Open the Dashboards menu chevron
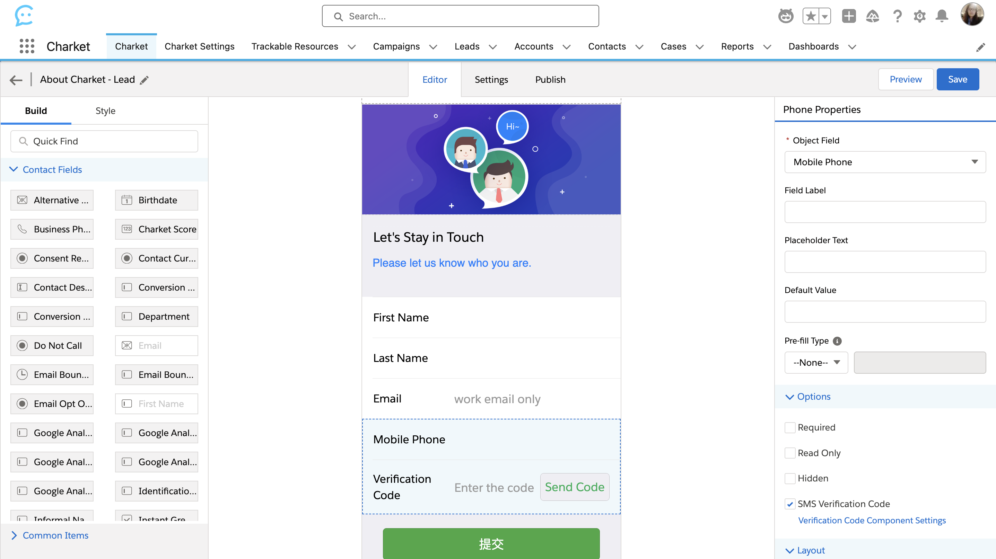 pyautogui.click(x=852, y=47)
